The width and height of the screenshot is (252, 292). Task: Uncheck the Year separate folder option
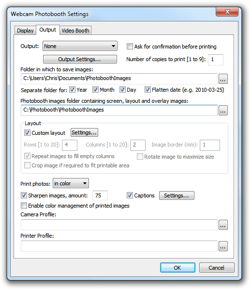coord(72,90)
